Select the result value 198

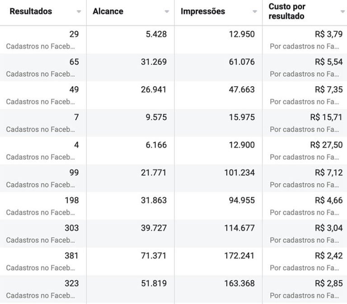click(x=72, y=201)
